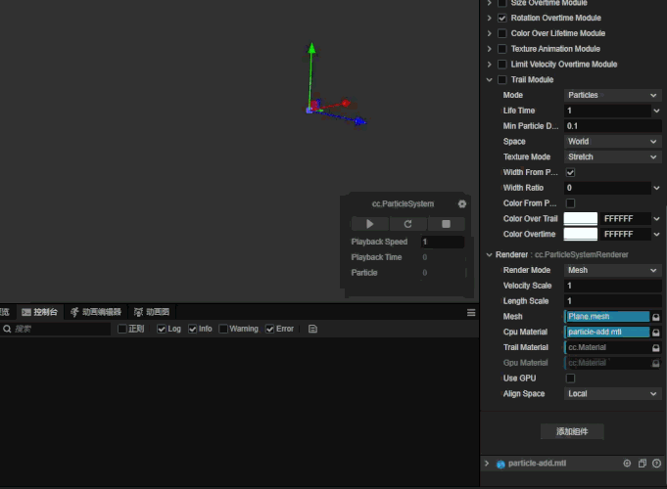Switch to the 动画编辑器 tab
This screenshot has width=667, height=489.
click(x=96, y=312)
